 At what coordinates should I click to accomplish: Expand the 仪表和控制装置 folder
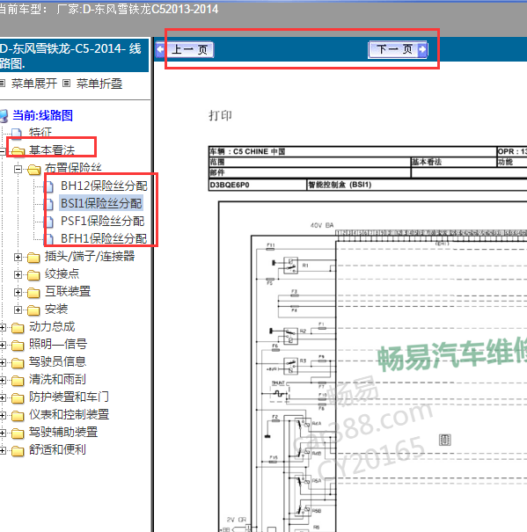pyautogui.click(x=3, y=416)
